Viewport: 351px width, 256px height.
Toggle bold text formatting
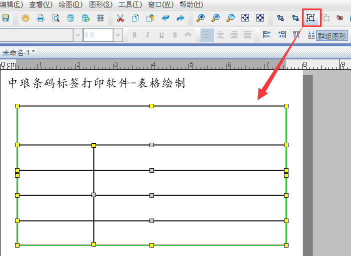[x=134, y=35]
